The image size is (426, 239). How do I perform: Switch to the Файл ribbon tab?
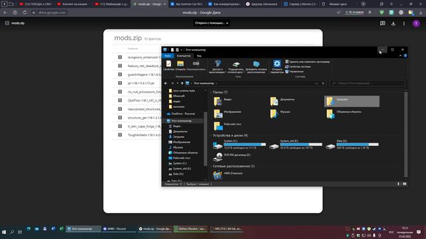(168, 56)
